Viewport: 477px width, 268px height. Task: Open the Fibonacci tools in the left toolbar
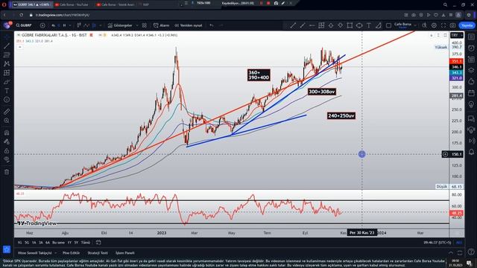click(7, 54)
